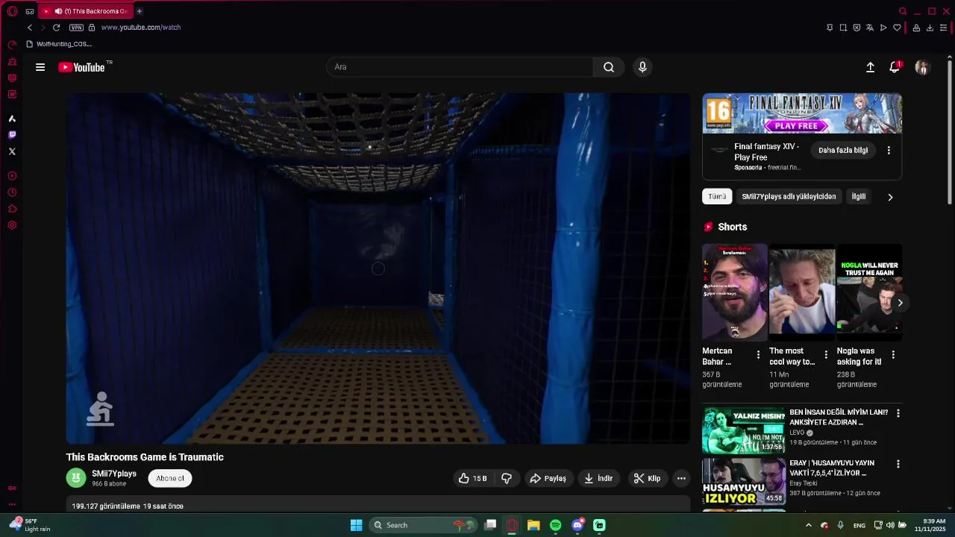Select 'SMii7Yplays adlı yükleyiciden' filter chip
The image size is (955, 537).
789,196
